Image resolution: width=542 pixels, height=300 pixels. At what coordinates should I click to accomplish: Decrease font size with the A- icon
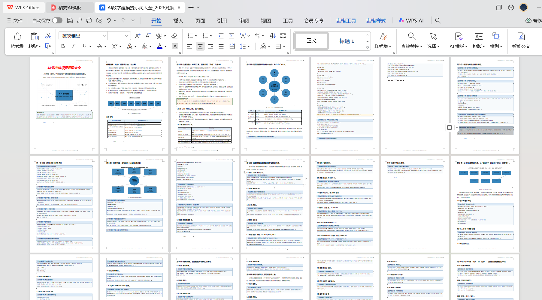coord(148,36)
